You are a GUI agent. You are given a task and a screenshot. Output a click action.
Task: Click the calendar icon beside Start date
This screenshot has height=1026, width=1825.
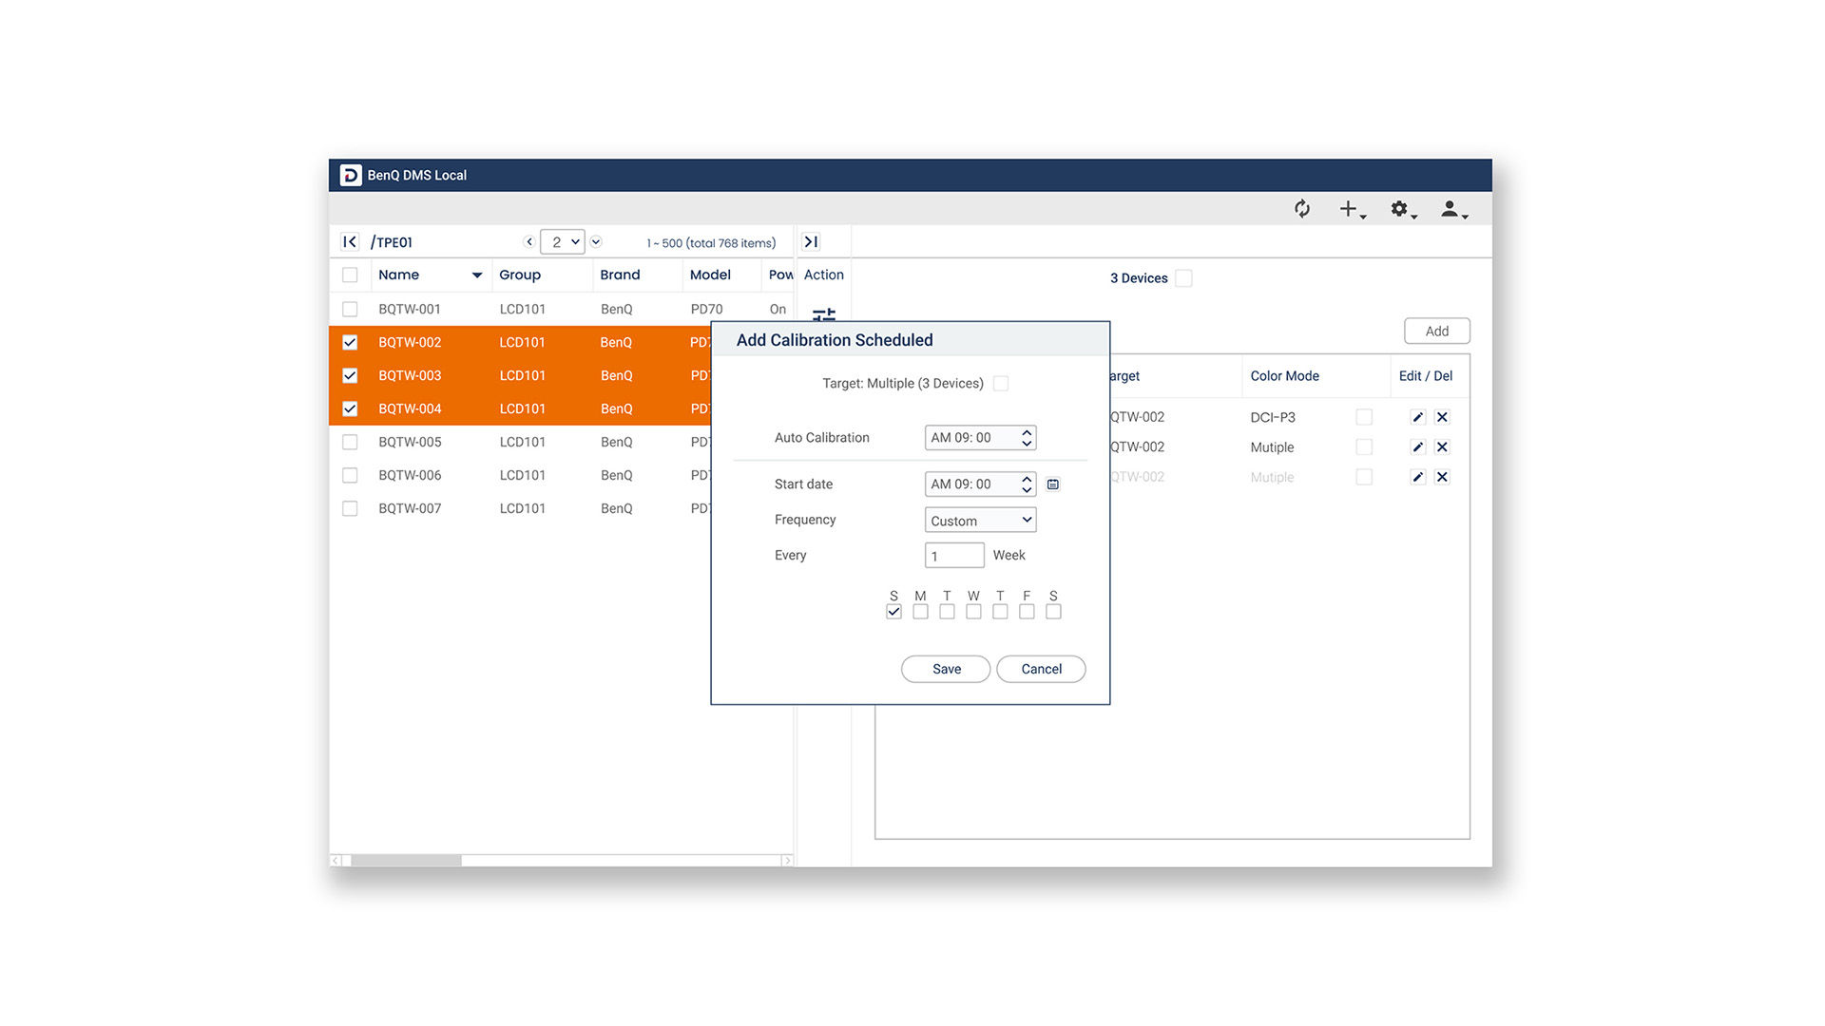pyautogui.click(x=1053, y=484)
